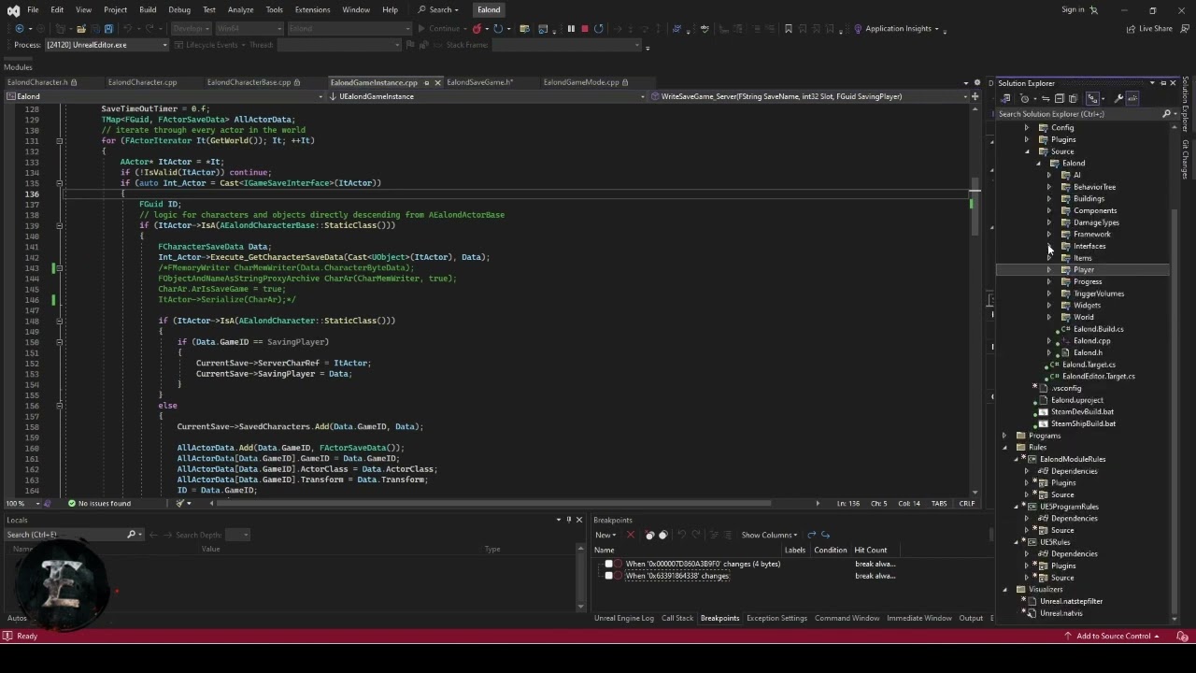
Task: Switch to EalondCharacter.cpp tab
Action: click(x=142, y=82)
